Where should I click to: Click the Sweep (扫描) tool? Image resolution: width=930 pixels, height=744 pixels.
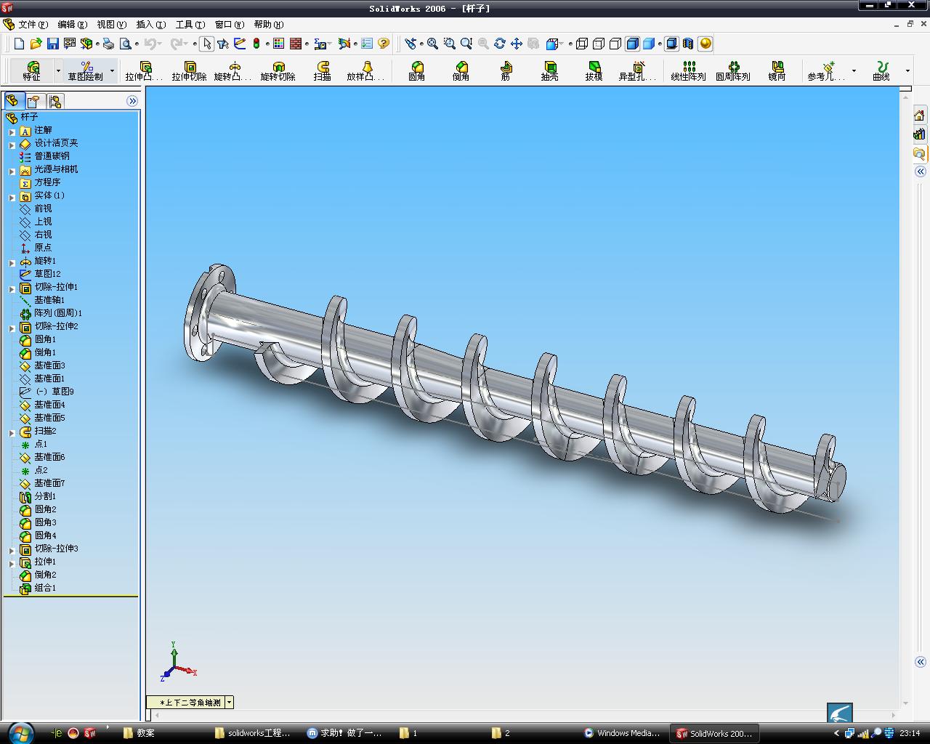point(323,70)
